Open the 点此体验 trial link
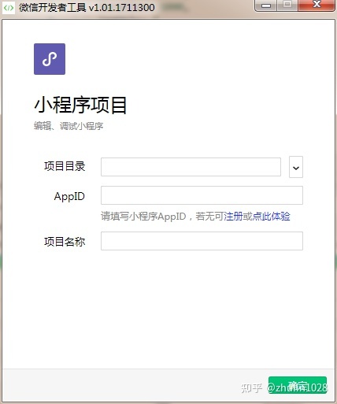337x404 pixels. [271, 217]
